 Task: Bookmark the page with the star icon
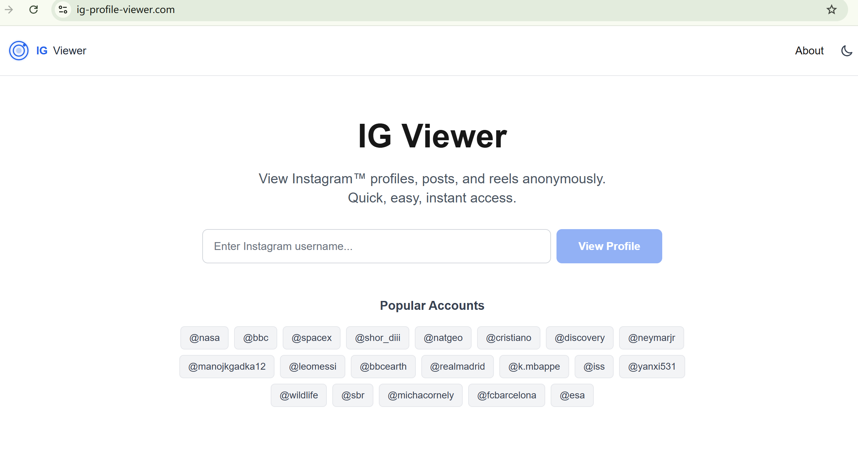(831, 10)
